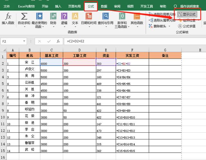
Task: Switch to the Developer (开发工具) tab
Action: click(147, 6)
